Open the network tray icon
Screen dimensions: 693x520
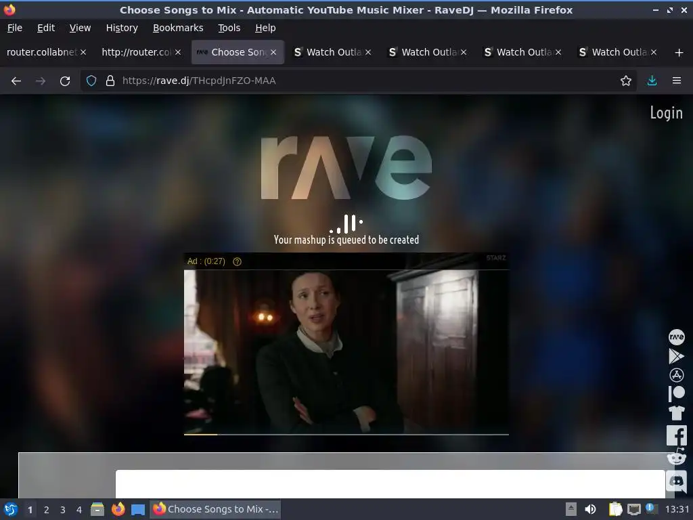pyautogui.click(x=633, y=509)
